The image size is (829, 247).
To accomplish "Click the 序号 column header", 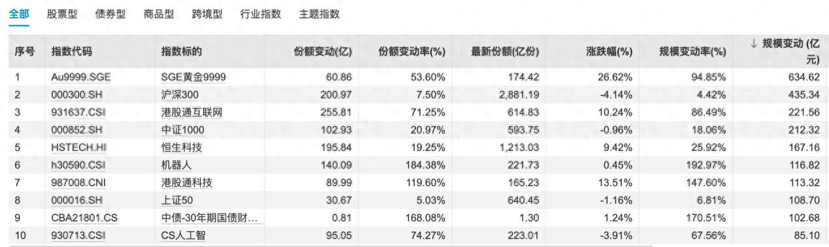I will (x=25, y=52).
